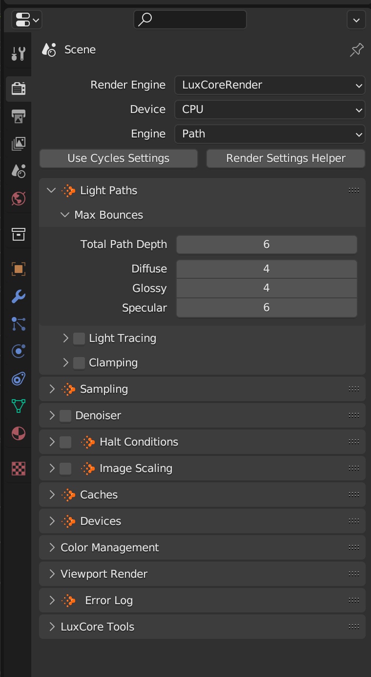Open the Texture properties tab (checkerboard)

(19, 468)
